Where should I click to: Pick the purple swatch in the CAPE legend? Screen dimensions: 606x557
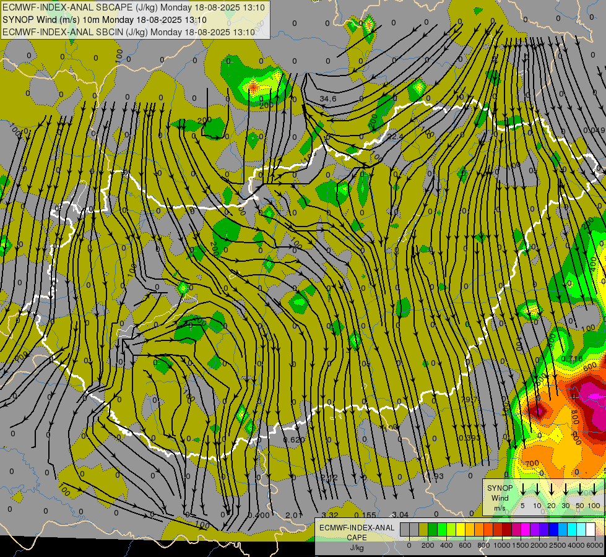coord(535,530)
